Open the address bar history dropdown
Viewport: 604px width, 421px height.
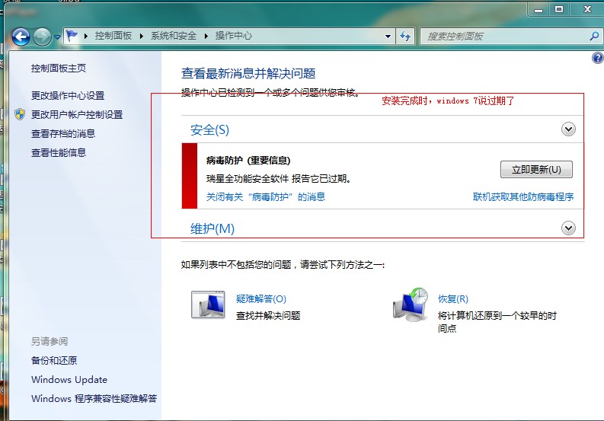388,37
